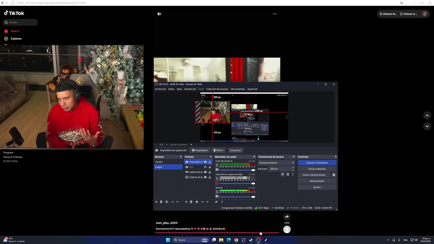
Task: Delete the selected scene using the Escenas trash icon
Action: pos(161,202)
